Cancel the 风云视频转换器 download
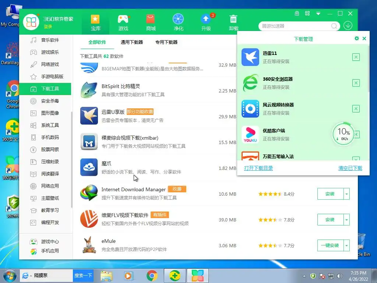Screen dimensions: 377x283 [356, 109]
